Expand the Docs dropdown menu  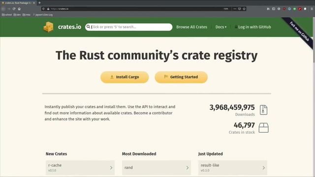click(x=221, y=27)
